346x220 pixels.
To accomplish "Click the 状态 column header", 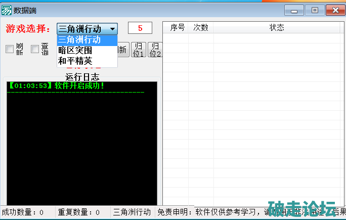I will tap(276, 27).
